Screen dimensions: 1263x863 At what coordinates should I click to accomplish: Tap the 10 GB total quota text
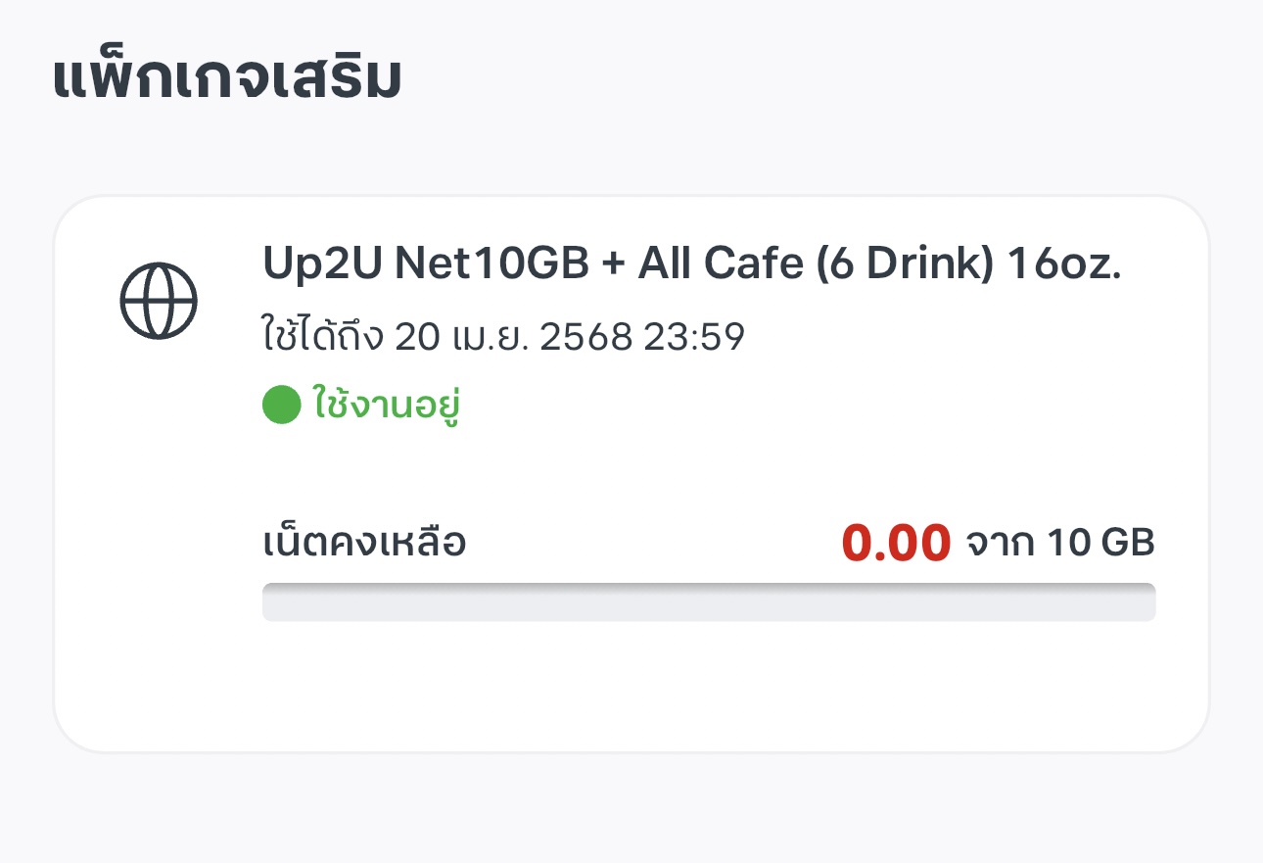1100,542
